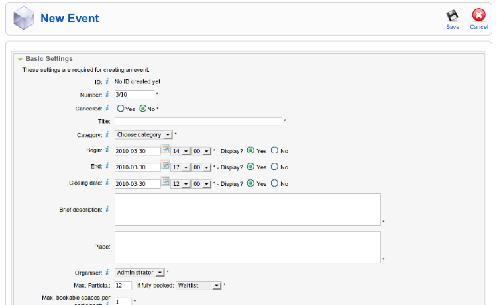Collapse the Basic Settings section

point(21,59)
